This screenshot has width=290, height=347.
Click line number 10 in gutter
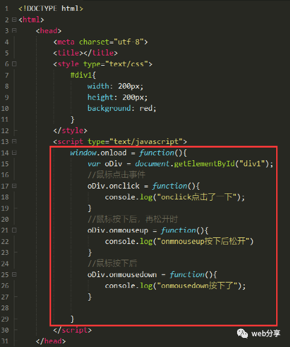5,108
